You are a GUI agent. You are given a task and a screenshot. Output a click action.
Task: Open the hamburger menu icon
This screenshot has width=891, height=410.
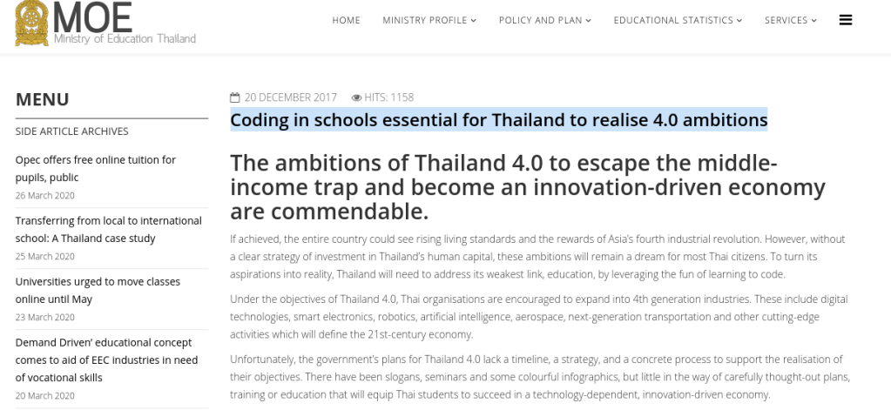(x=845, y=20)
